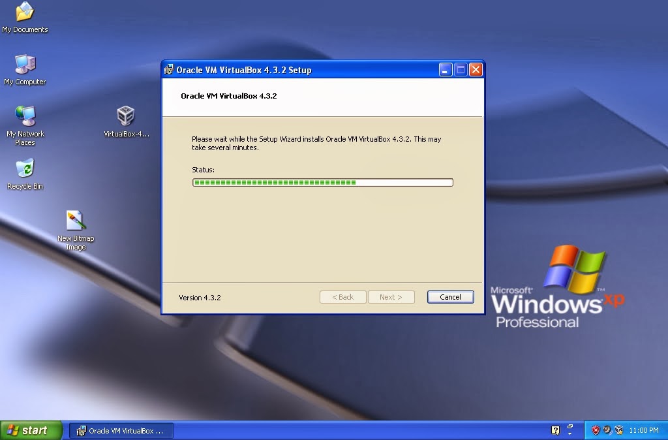
Task: Click the red Security Center shield tray icon
Action: click(596, 430)
